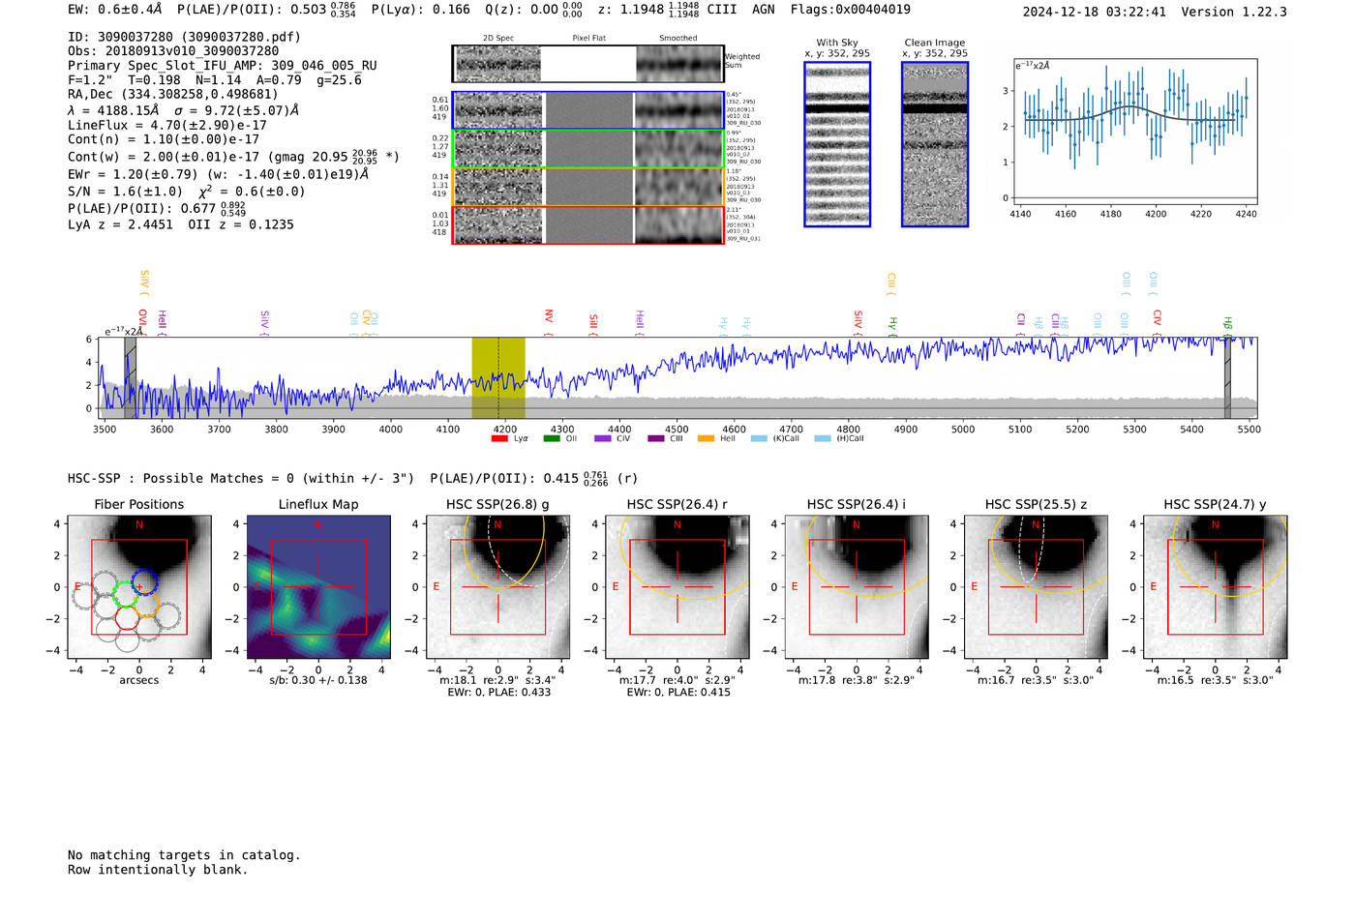Screen dimensions: 1355x922
Task: Click the green OII legend swatch
Action: tap(552, 438)
